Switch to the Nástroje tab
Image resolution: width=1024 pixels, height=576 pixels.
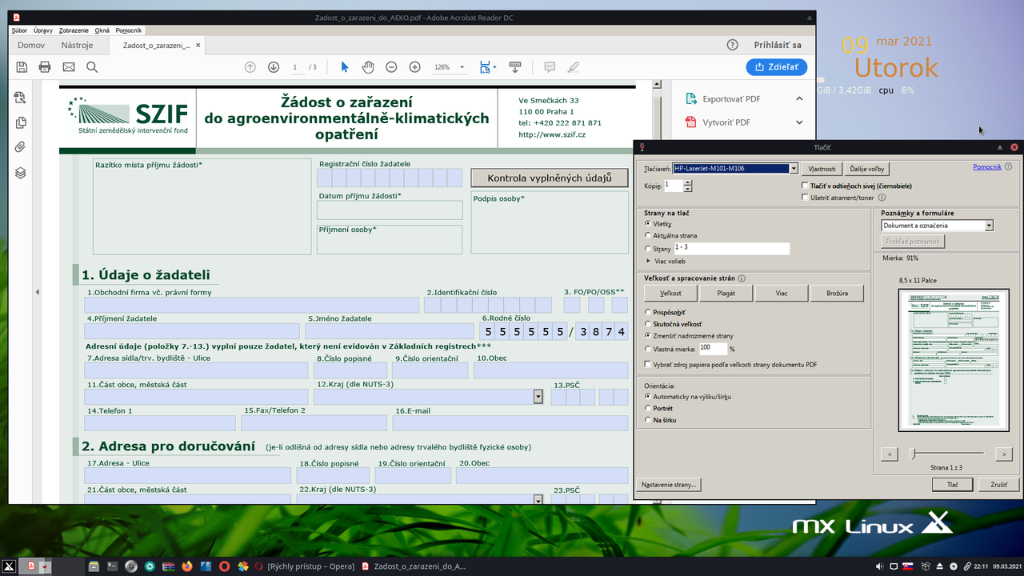[x=77, y=46]
